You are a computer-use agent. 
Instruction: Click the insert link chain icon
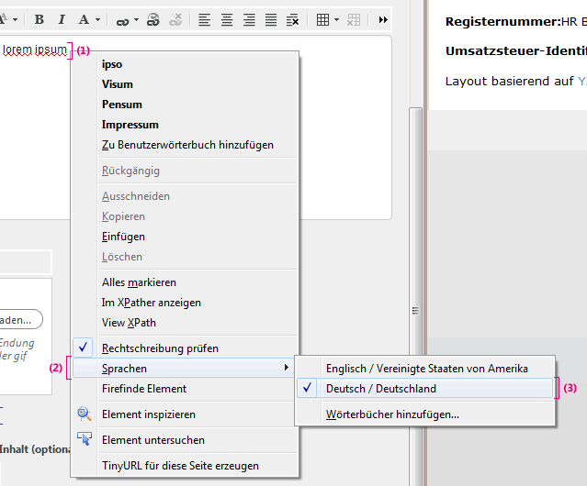[122, 21]
